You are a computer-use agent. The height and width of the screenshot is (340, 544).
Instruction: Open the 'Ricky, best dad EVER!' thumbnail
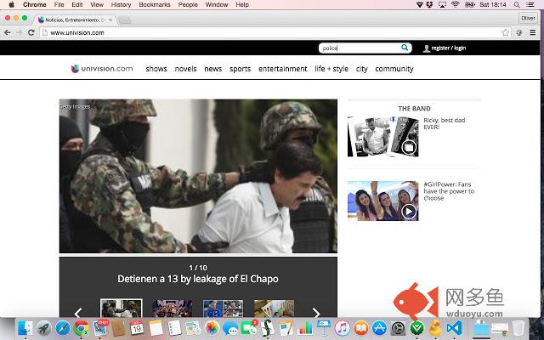tap(371, 137)
